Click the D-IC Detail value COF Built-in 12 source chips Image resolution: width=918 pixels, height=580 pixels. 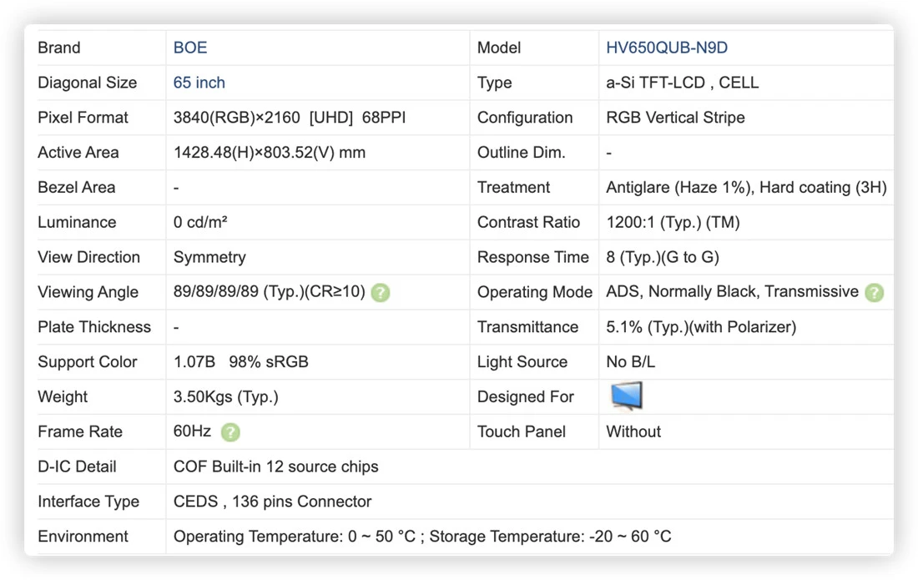click(275, 467)
